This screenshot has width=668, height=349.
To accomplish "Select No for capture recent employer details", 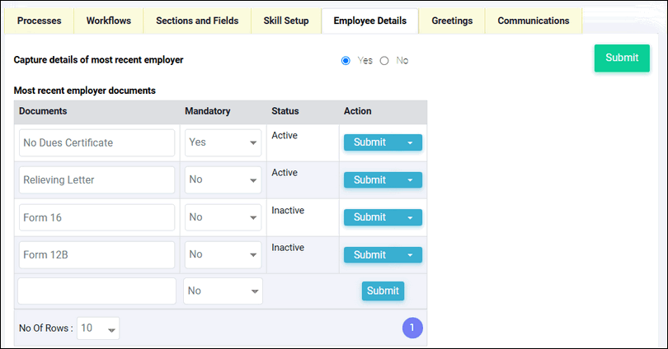I will click(x=384, y=61).
